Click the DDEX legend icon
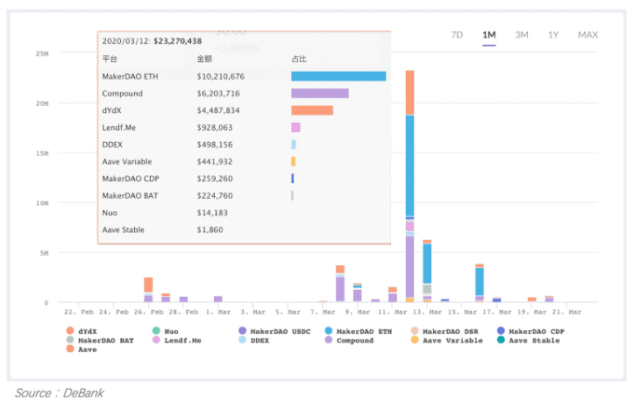This screenshot has width=633, height=402. click(242, 340)
